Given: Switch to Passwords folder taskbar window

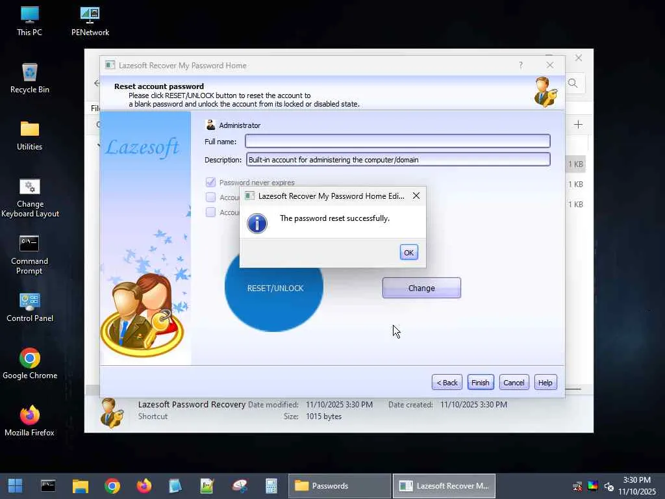Looking at the screenshot, I should coord(339,486).
